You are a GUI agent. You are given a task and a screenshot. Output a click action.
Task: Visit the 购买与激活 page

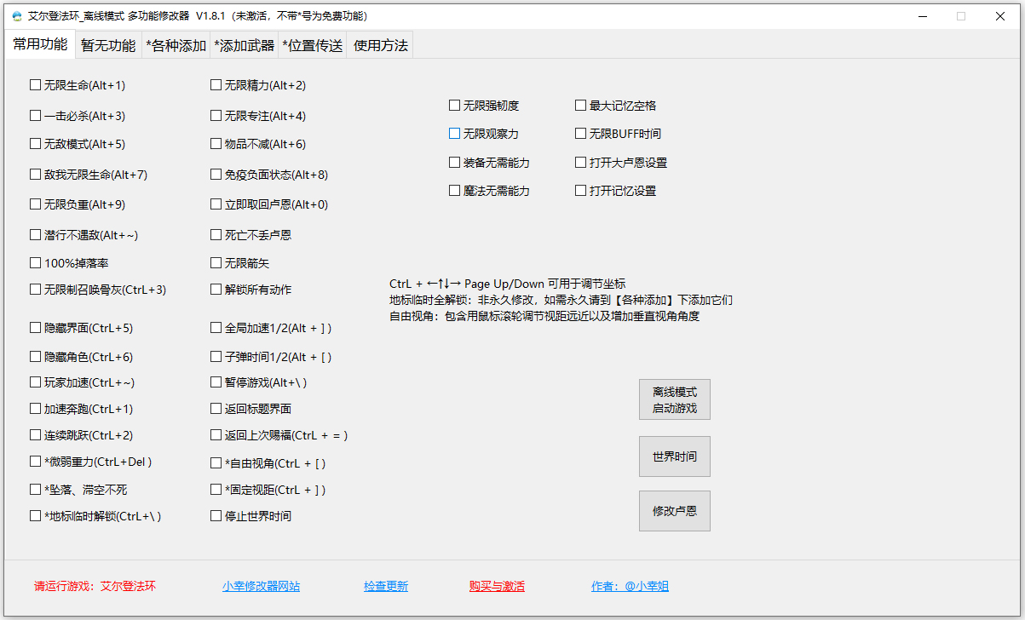tap(497, 586)
